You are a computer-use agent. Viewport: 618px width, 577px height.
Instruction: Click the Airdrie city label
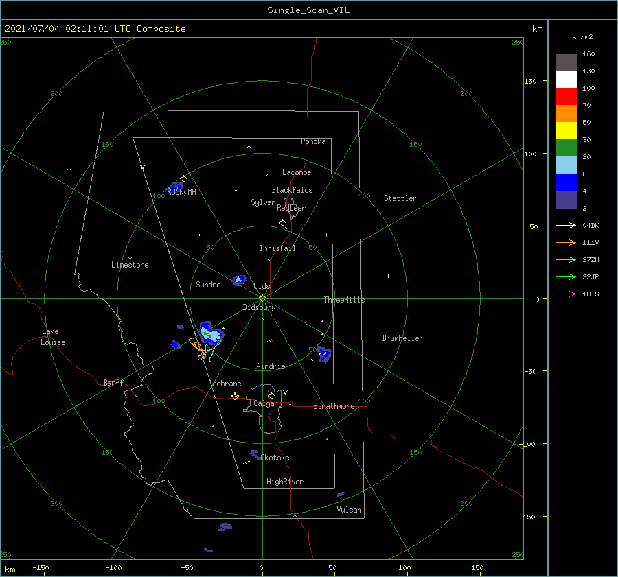[x=271, y=366]
